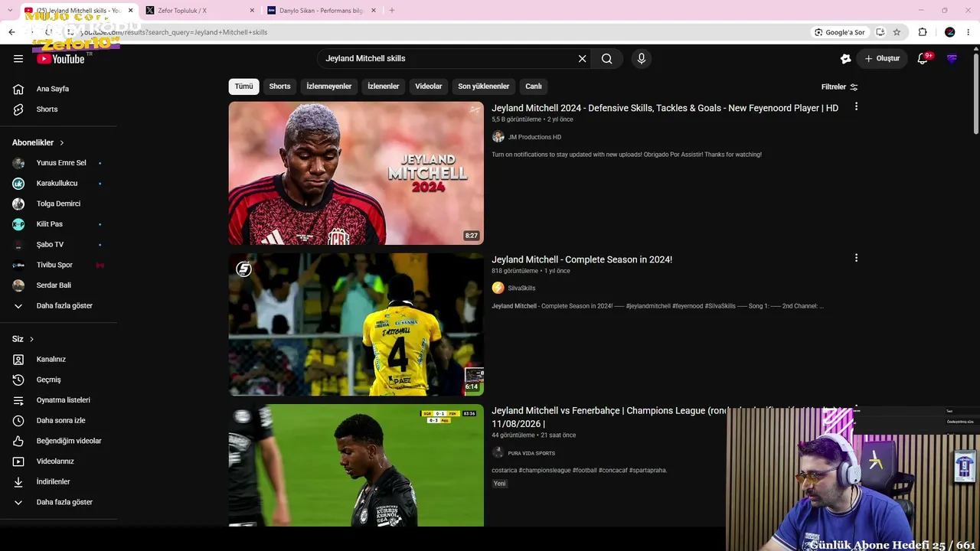980x551 pixels.
Task: Click the Google'a Sor button
Action: 840,32
